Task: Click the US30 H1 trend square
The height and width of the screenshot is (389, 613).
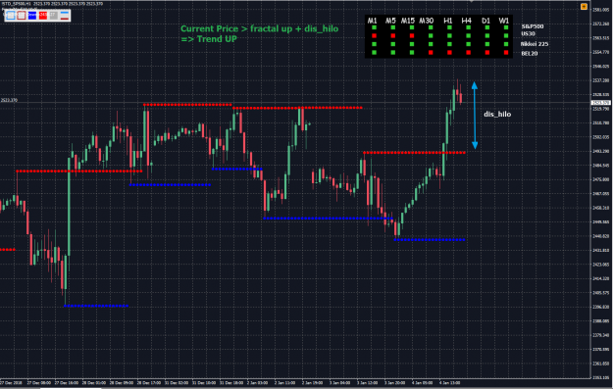Action: coord(449,36)
